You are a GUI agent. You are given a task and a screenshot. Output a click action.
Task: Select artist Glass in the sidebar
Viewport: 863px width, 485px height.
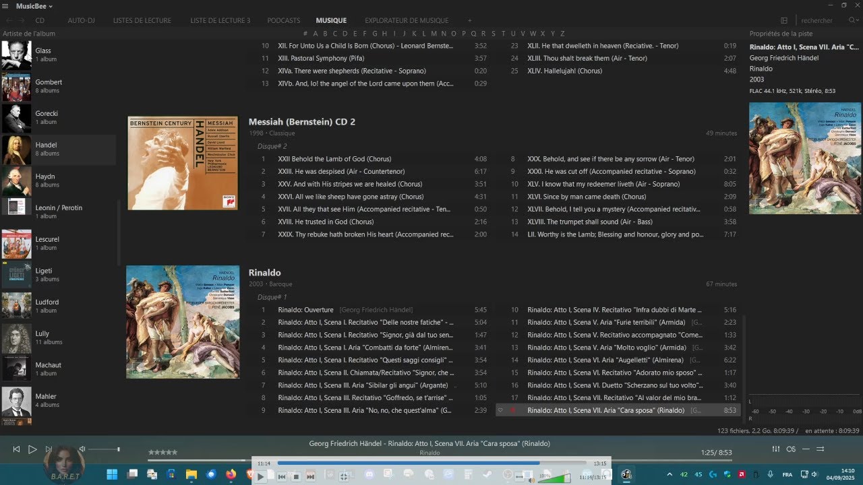point(58,55)
